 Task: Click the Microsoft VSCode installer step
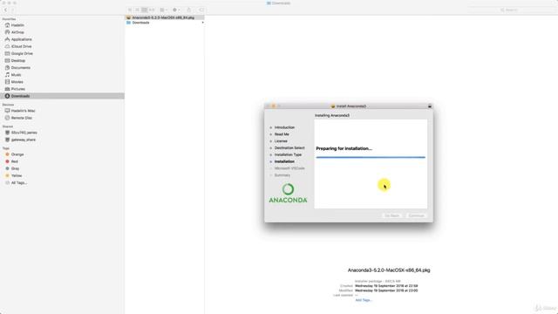[x=289, y=168]
